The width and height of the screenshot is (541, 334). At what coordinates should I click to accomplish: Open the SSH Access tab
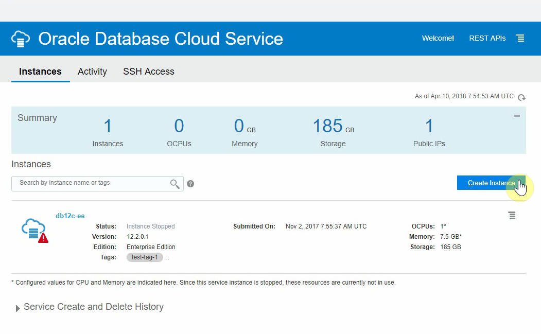(149, 72)
